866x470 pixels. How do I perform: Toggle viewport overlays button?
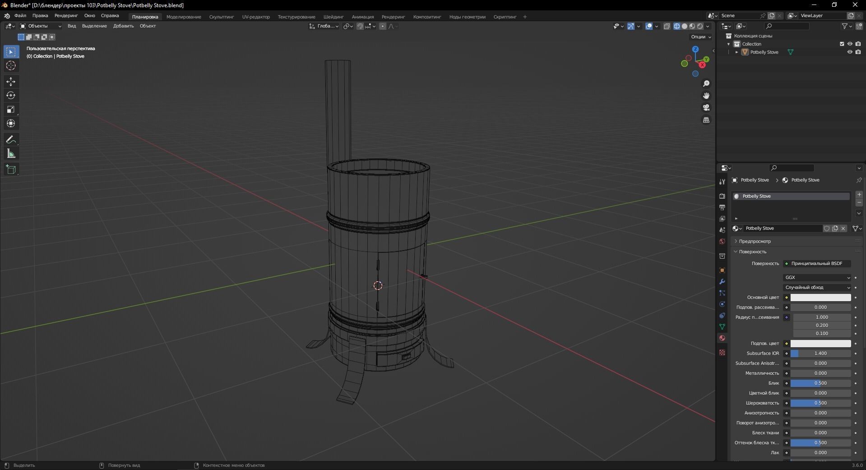649,26
